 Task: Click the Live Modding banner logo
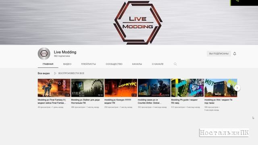click(138, 23)
